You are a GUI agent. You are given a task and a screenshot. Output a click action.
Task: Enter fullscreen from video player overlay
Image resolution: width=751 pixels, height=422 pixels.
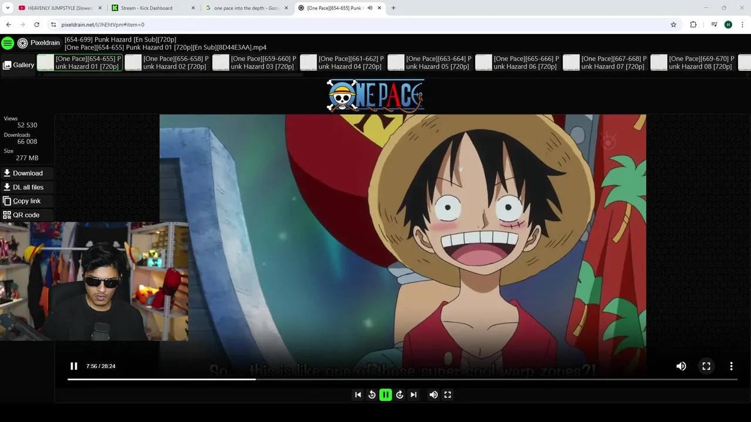(x=706, y=366)
